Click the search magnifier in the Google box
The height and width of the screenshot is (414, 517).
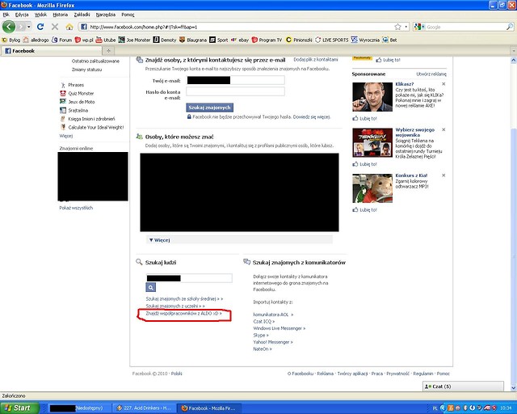510,27
